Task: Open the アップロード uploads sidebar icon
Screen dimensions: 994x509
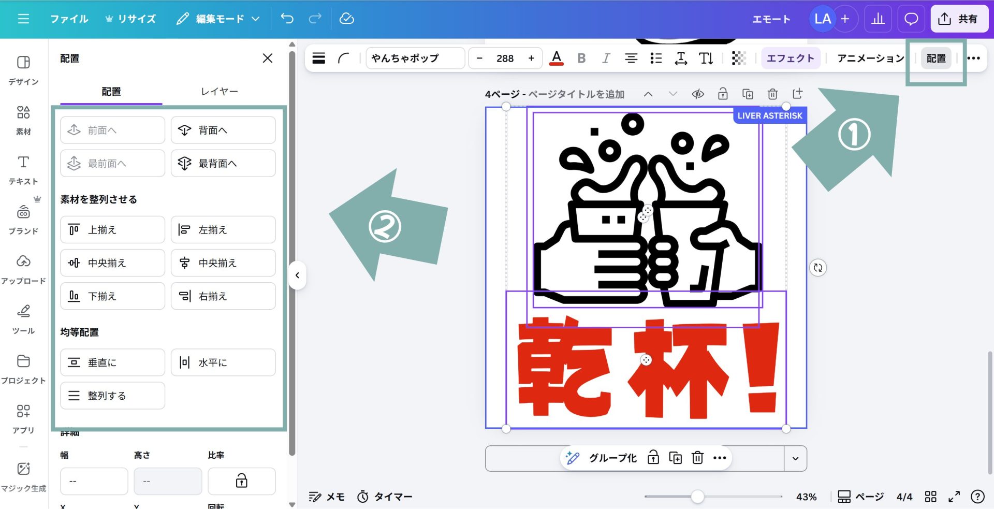Action: pos(23,269)
